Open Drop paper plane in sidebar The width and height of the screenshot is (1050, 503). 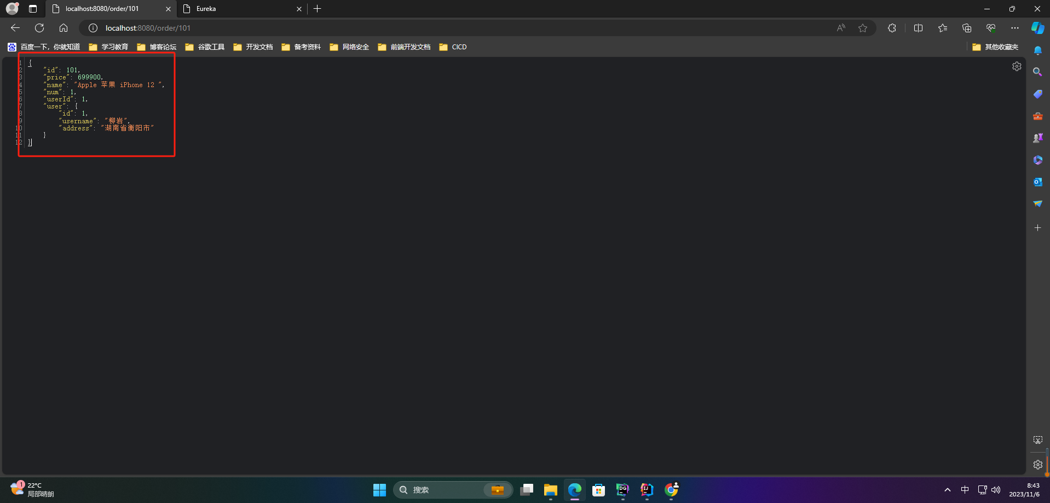tap(1037, 204)
